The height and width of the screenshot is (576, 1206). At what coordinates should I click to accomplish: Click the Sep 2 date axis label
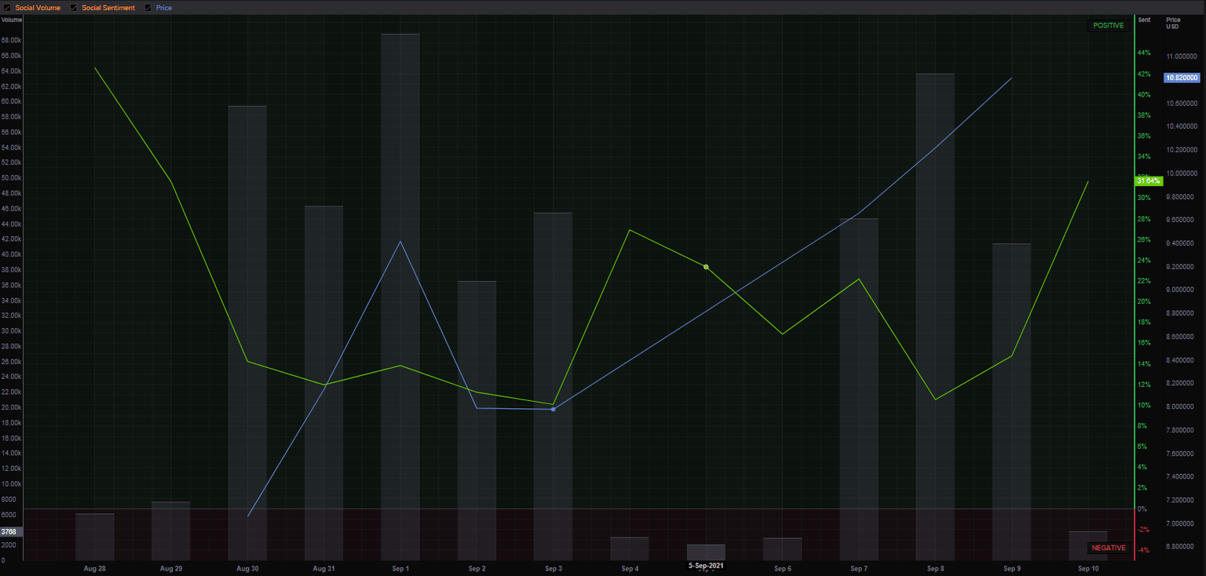477,568
